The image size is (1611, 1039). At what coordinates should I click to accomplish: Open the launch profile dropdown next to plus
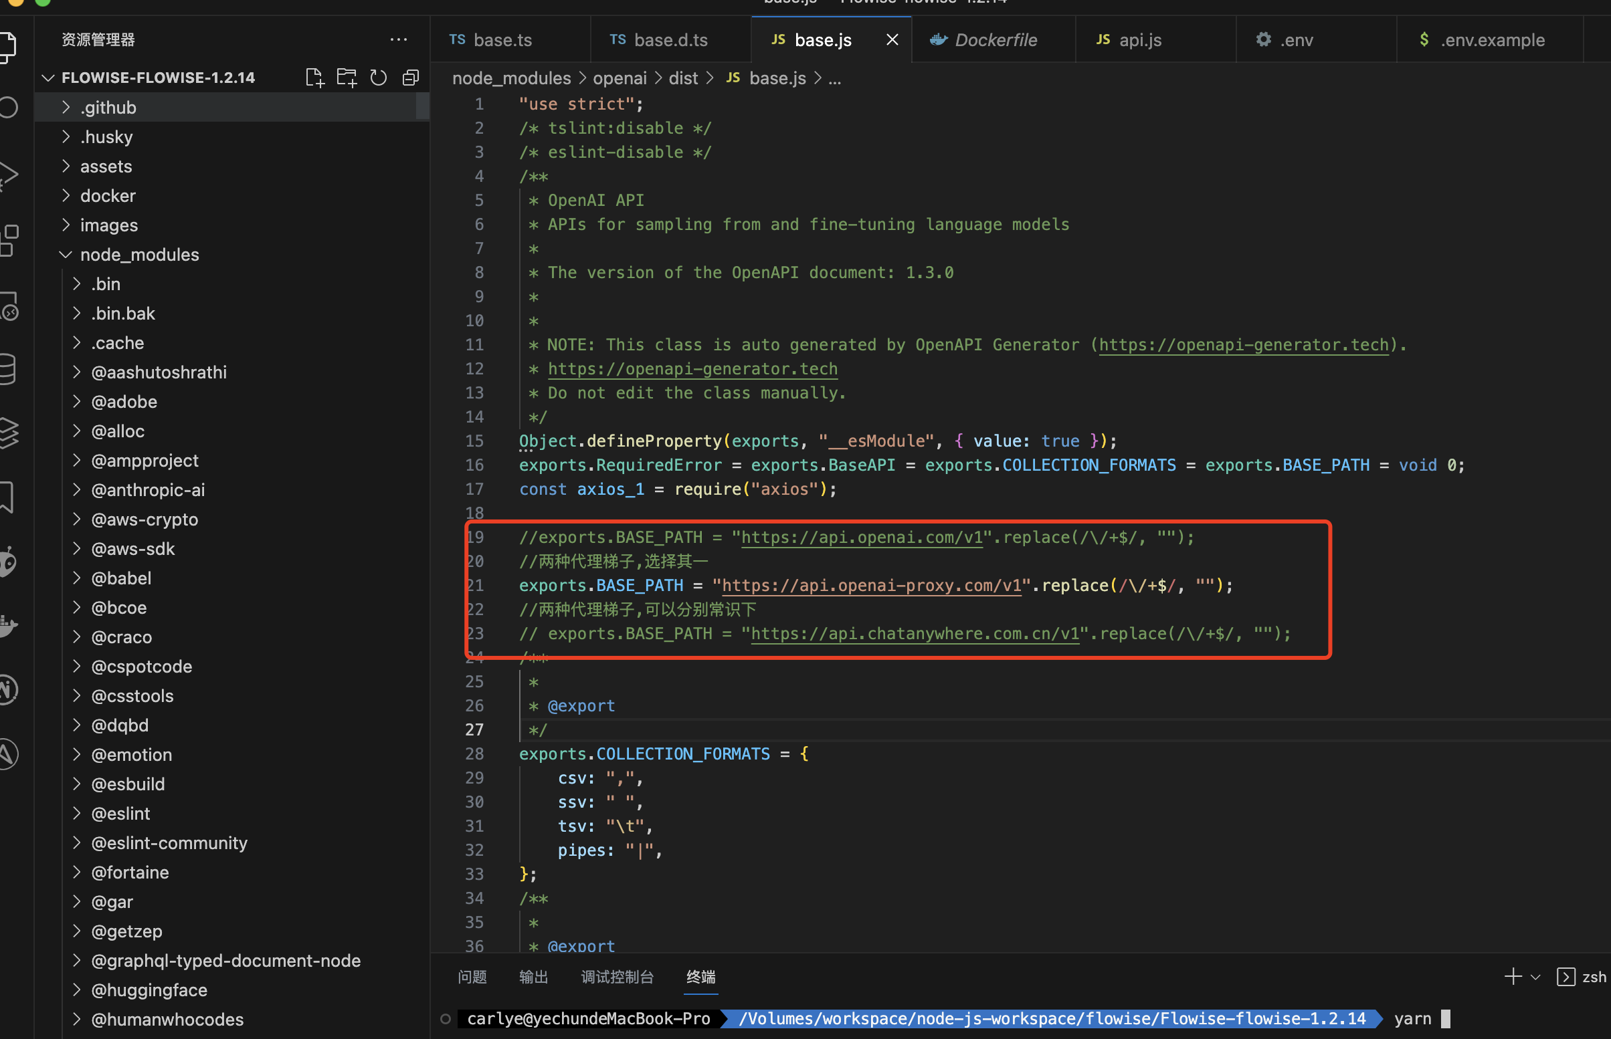click(1535, 977)
